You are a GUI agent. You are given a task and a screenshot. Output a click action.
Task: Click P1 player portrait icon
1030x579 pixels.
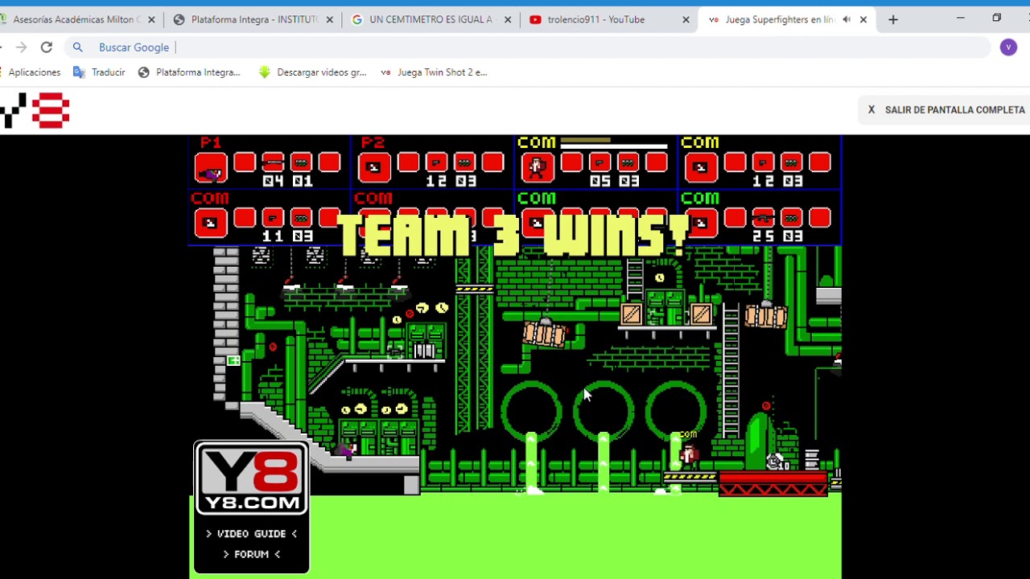click(211, 167)
